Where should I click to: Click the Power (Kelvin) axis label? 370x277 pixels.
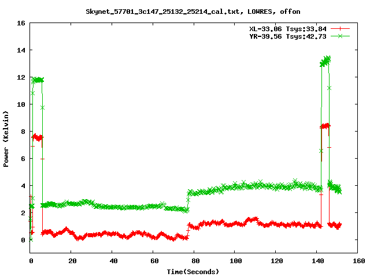tap(6, 139)
